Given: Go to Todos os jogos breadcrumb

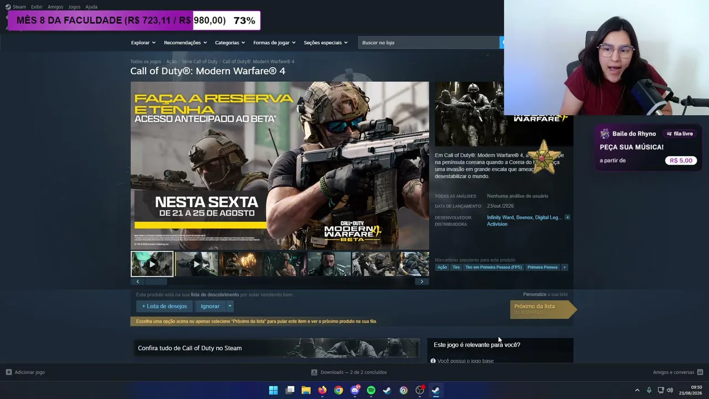Looking at the screenshot, I should (146, 62).
